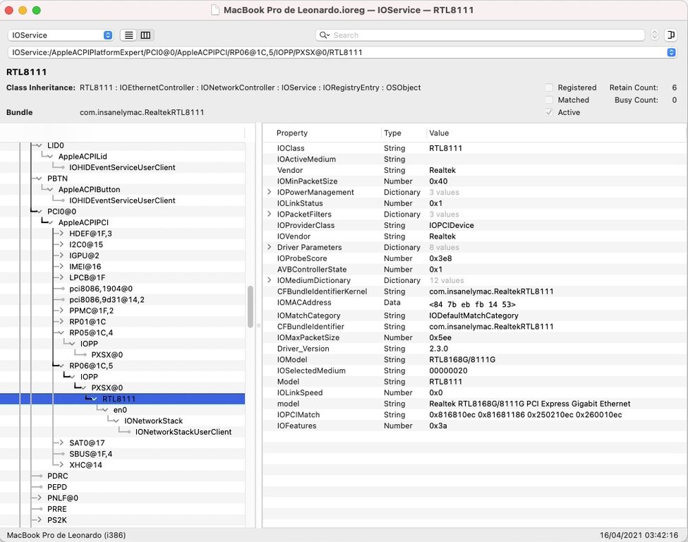The height and width of the screenshot is (542, 688).
Task: Select SBUS@1F,4 in the tree
Action: (90, 454)
